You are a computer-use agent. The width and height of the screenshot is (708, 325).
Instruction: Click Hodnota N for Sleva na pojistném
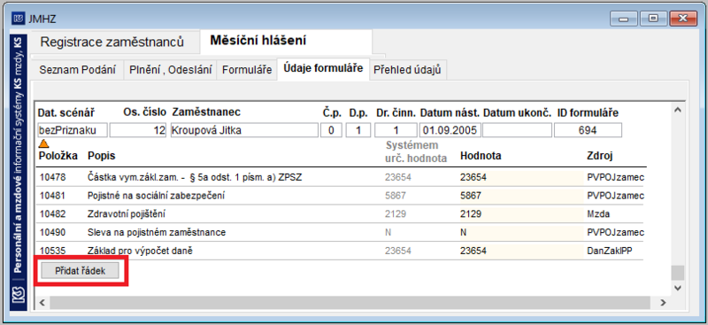pos(521,232)
